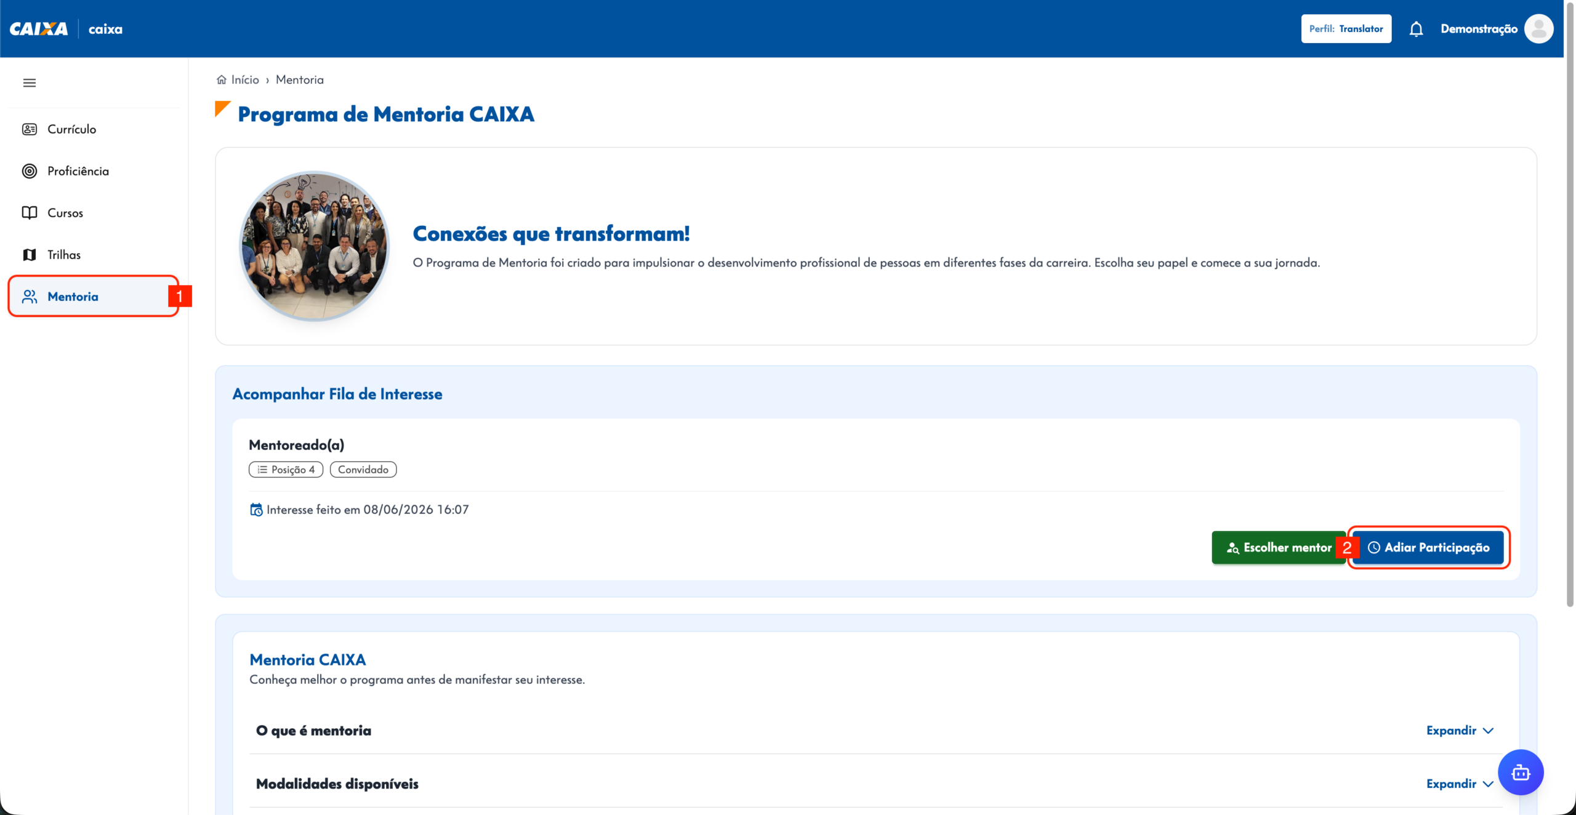Open the Perfil: Translator selector
The image size is (1576, 815).
pyautogui.click(x=1346, y=29)
